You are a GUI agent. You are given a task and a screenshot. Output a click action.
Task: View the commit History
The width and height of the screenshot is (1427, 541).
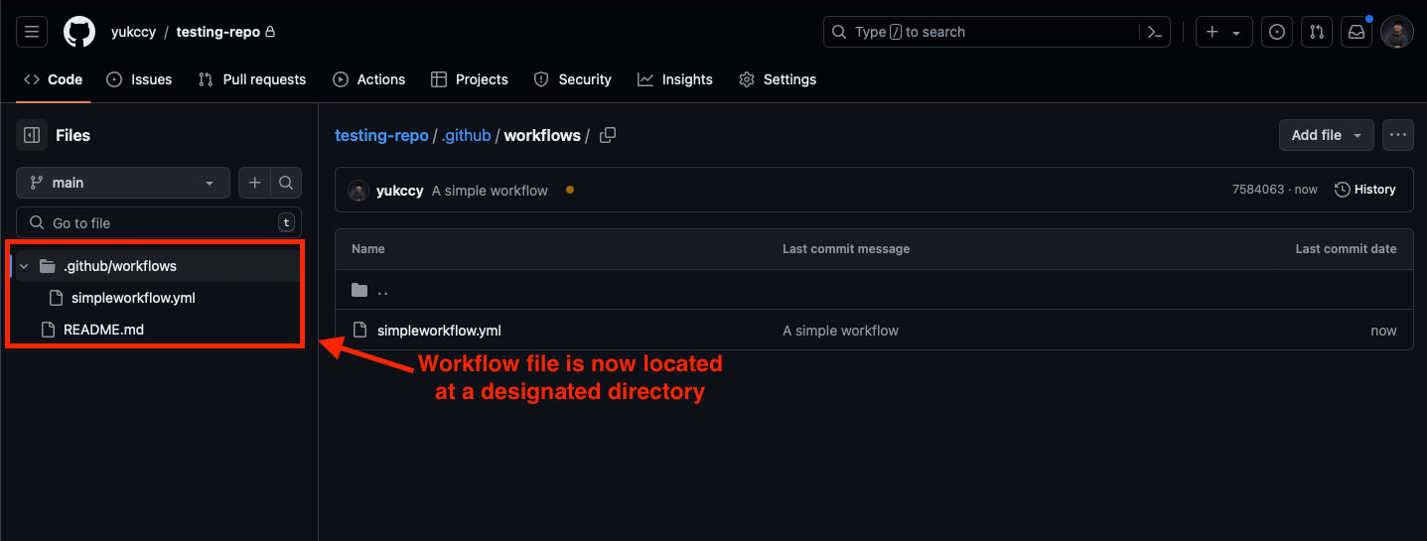[x=1365, y=190]
